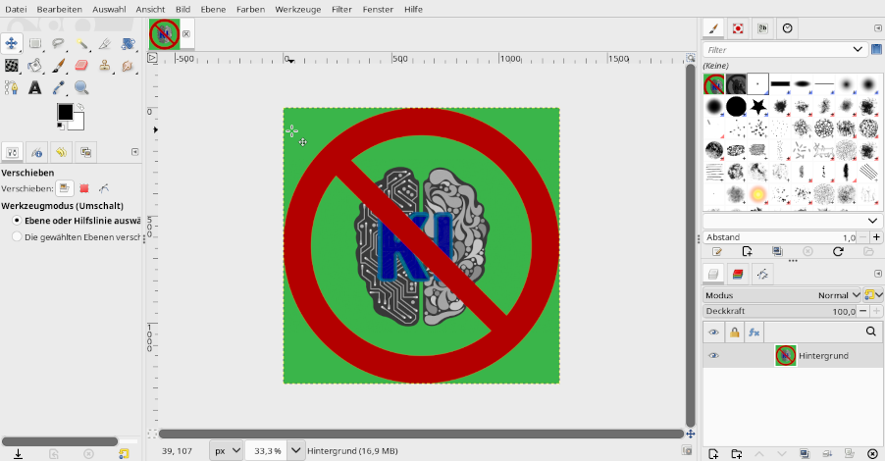Viewport: 885px width, 461px height.
Task: Select 'Die gewählten Ebenen verschieben' radio option
Action: click(x=17, y=236)
